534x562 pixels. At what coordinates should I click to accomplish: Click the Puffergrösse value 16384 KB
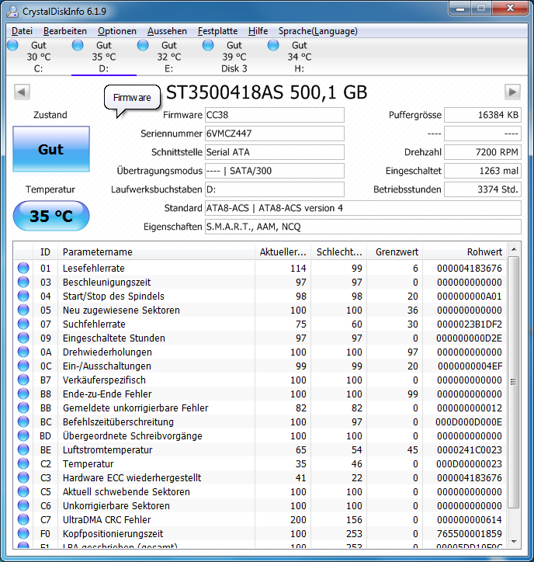coord(483,115)
